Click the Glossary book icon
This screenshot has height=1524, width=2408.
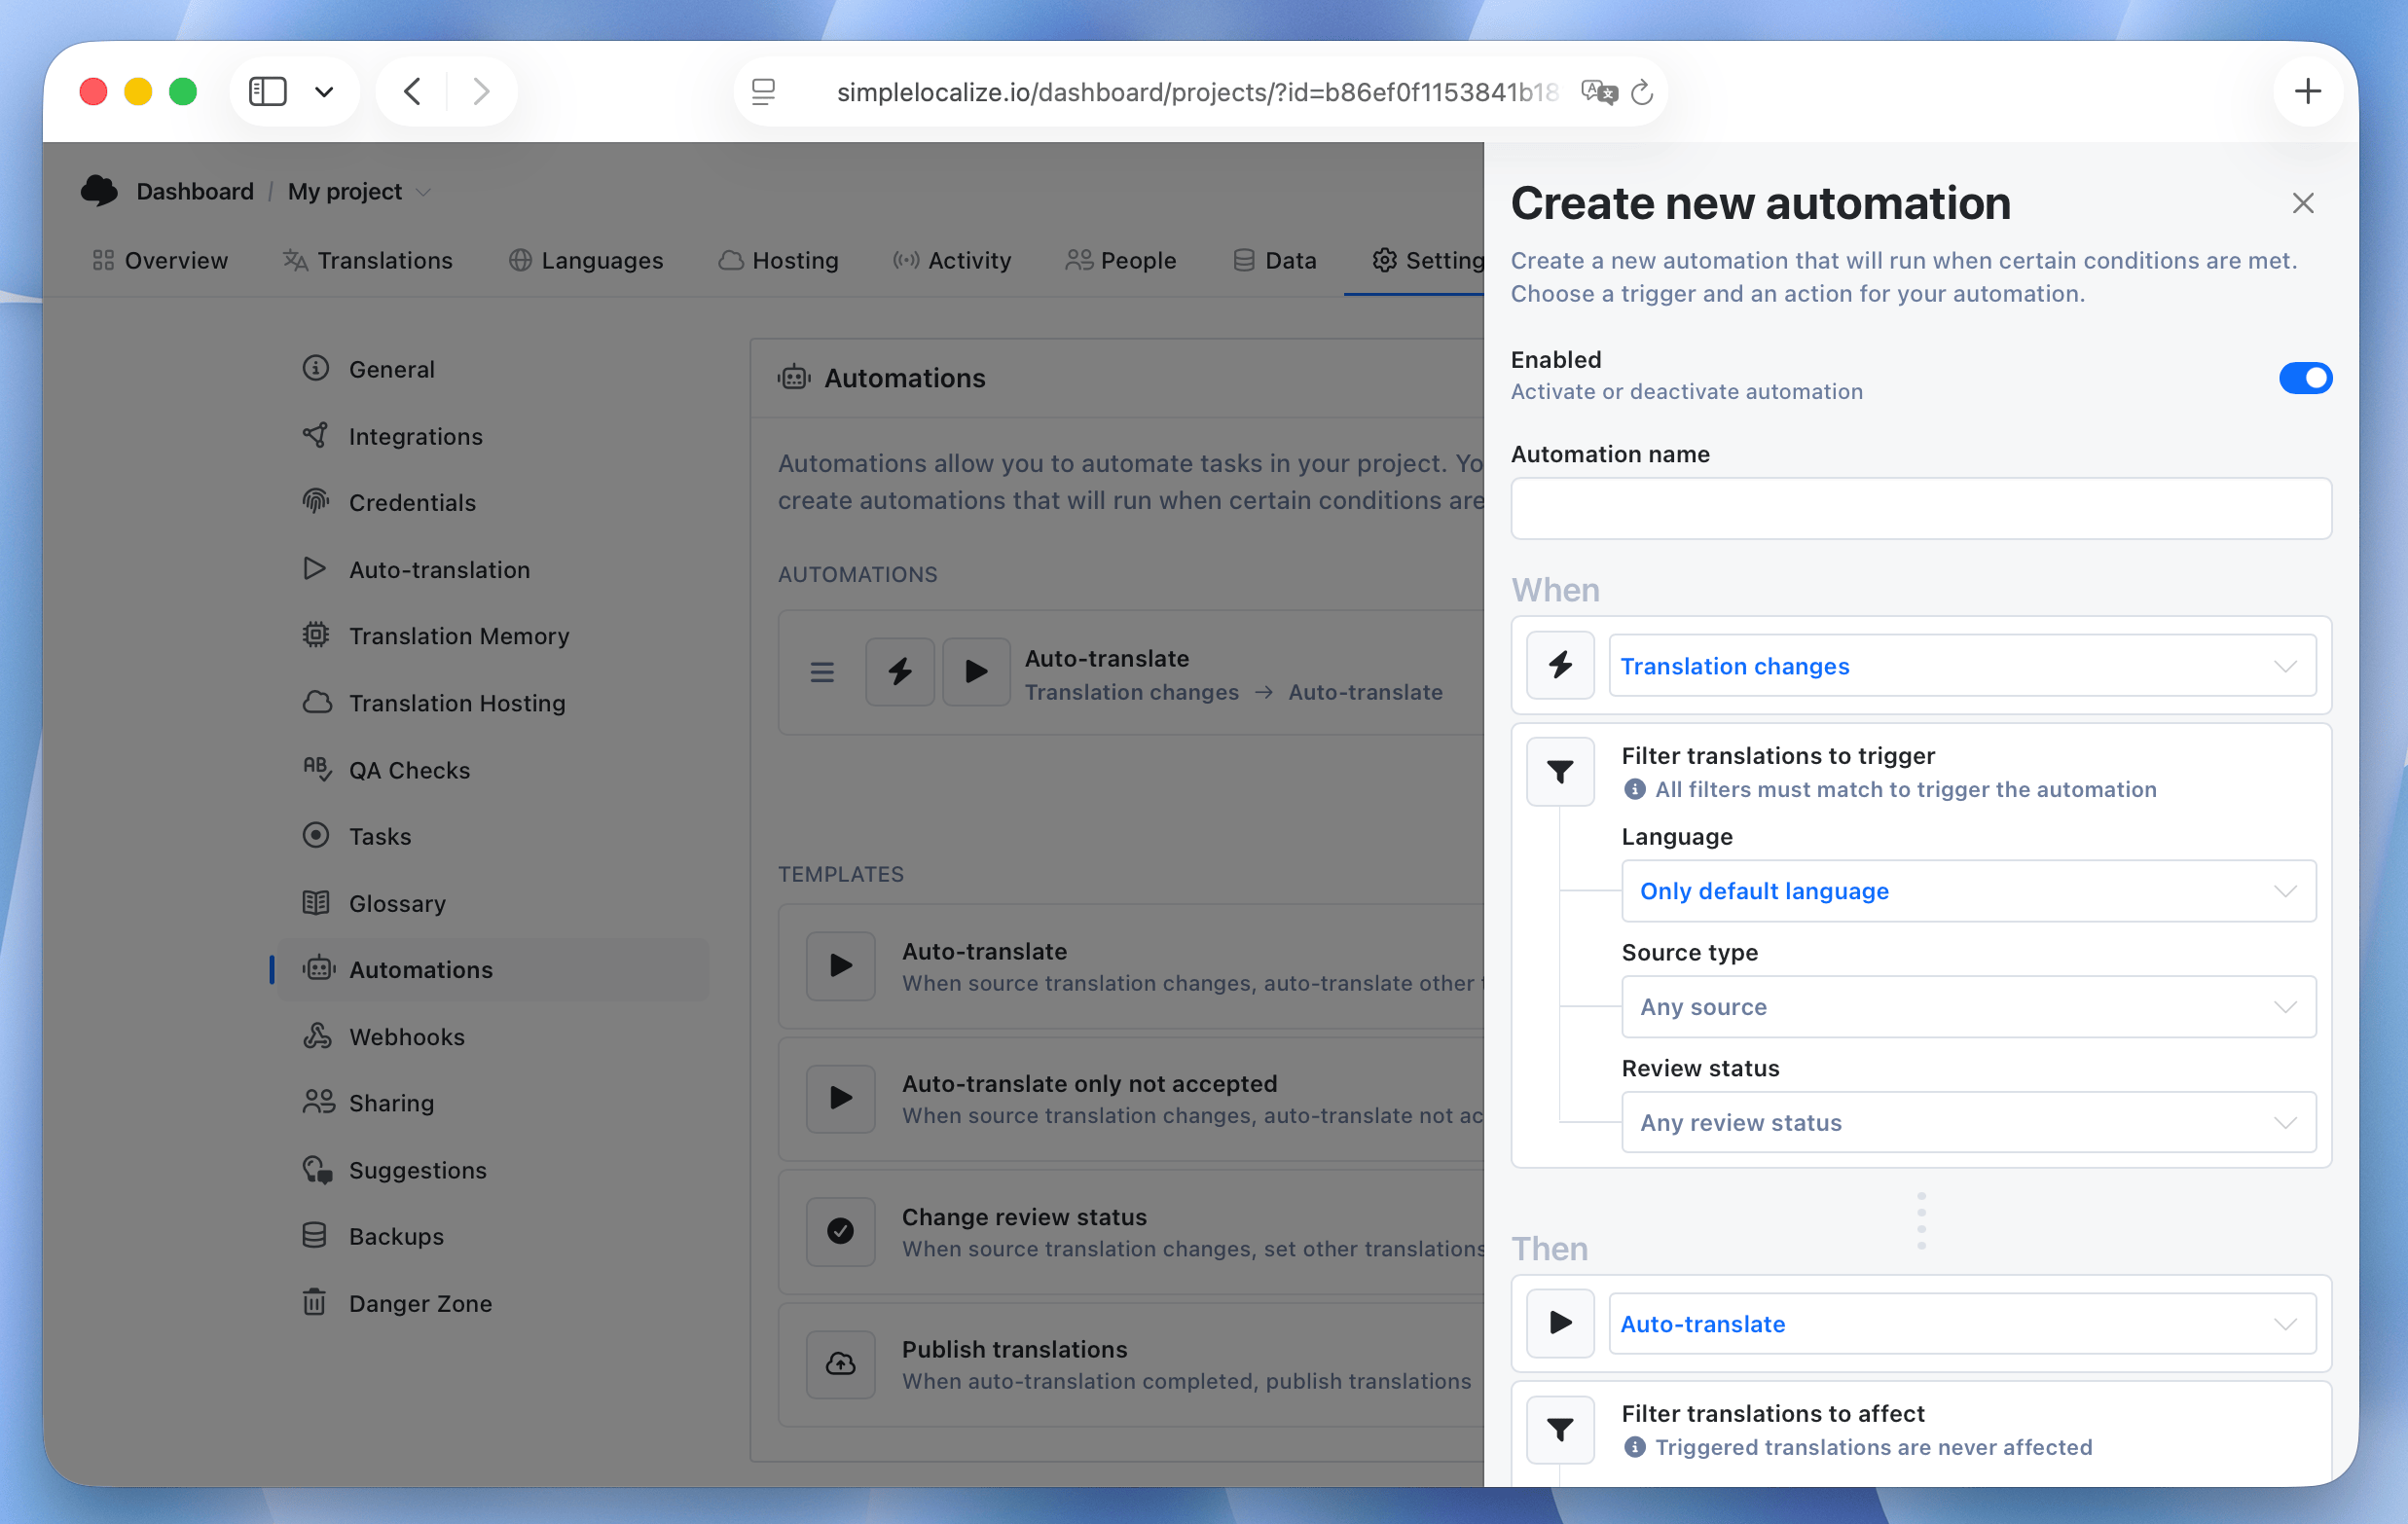pos(315,902)
